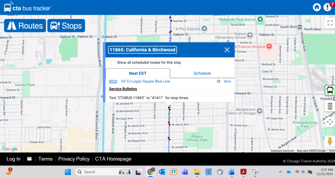Open 93 To Logan Square Blue Line
This screenshot has width=335, height=178.
point(145,81)
